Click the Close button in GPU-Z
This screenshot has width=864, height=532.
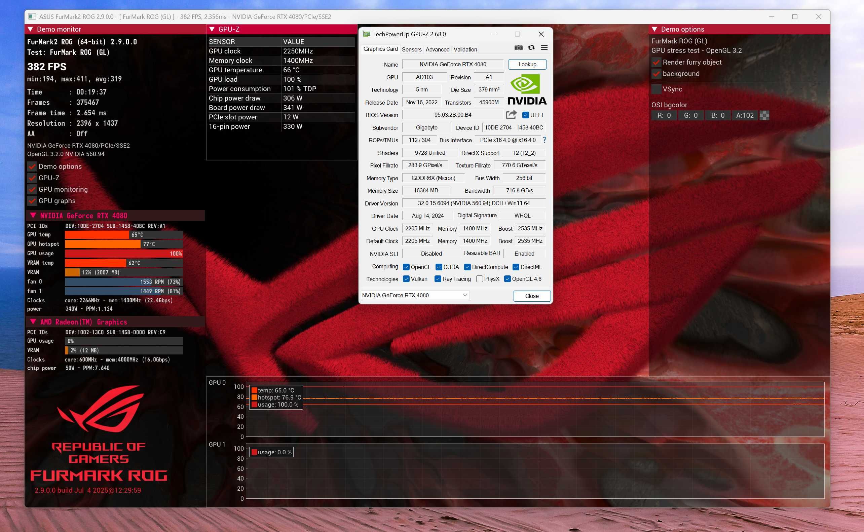point(532,296)
